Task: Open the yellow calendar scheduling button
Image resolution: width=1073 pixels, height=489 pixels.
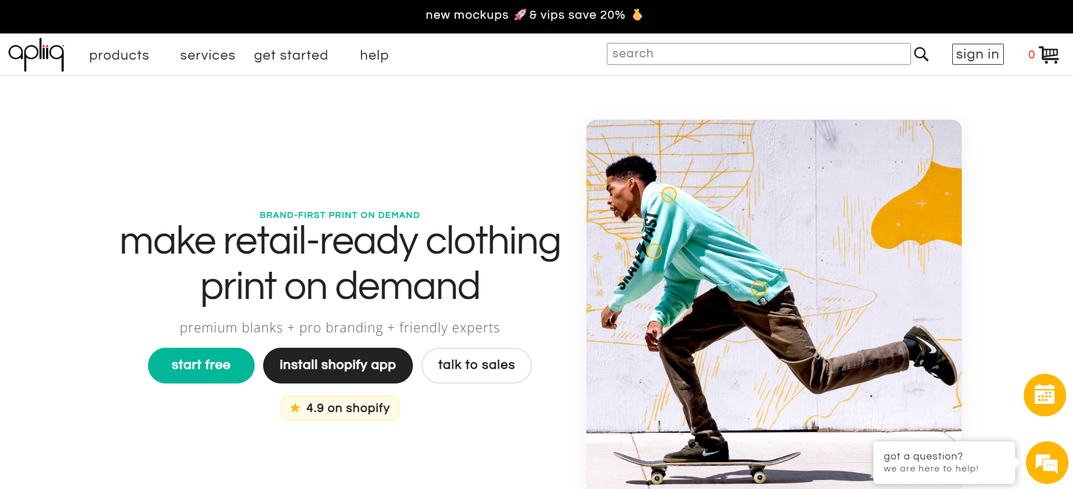Action: tap(1044, 395)
